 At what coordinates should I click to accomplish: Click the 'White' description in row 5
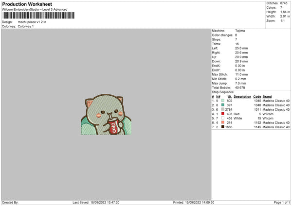pyautogui.click(x=238, y=119)
